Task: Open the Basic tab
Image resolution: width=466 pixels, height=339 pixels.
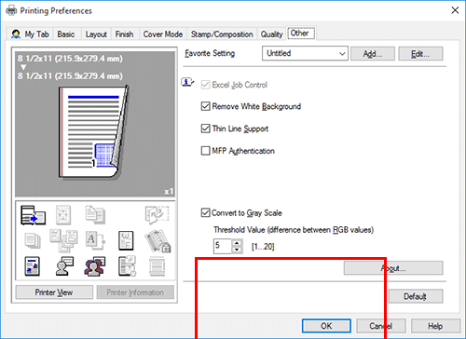Action: tap(66, 34)
